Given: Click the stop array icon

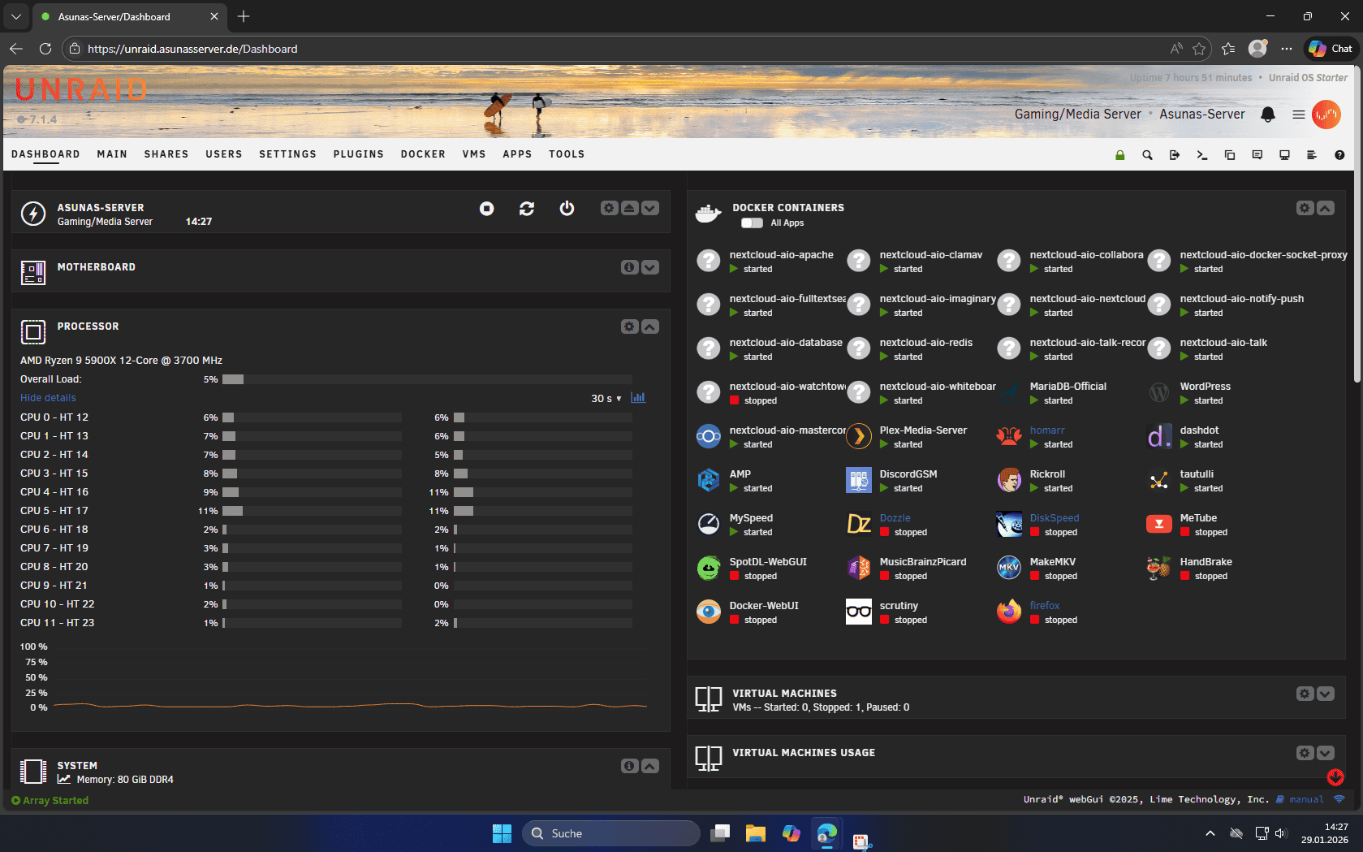Looking at the screenshot, I should coord(486,209).
